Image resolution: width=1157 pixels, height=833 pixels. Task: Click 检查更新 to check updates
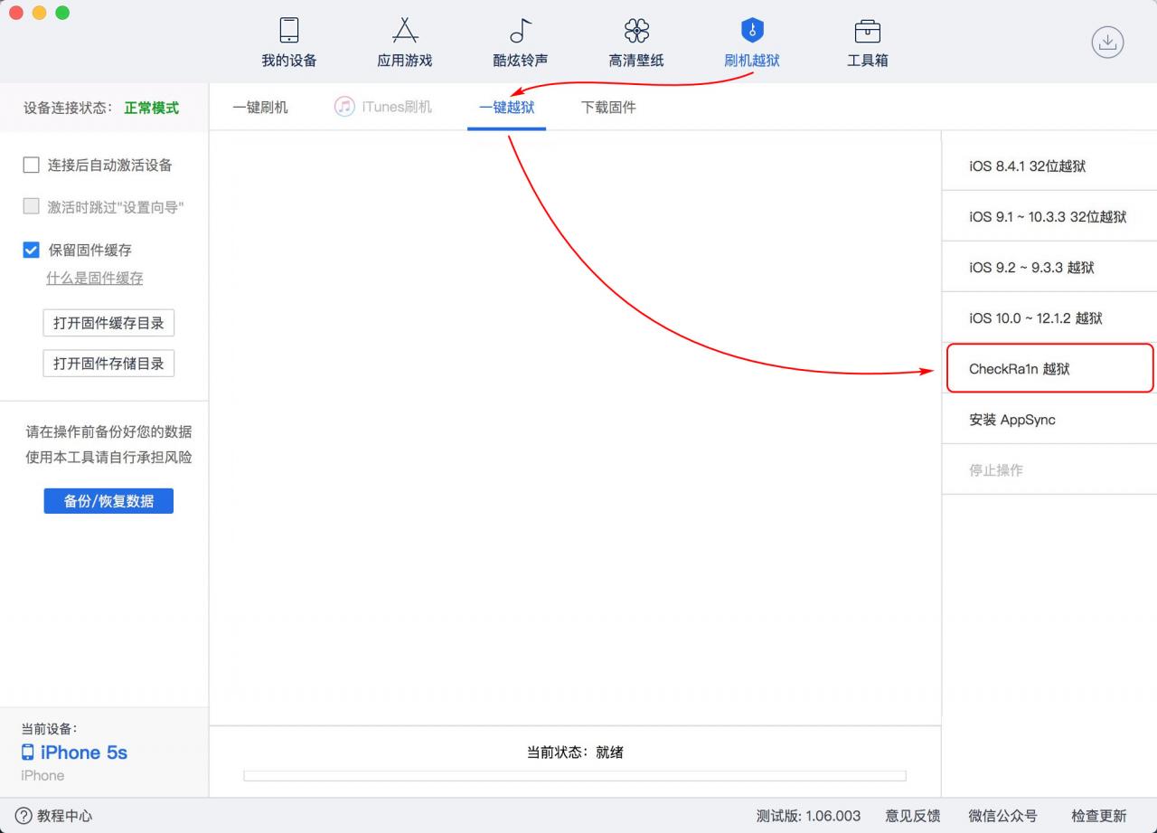coord(1099,816)
